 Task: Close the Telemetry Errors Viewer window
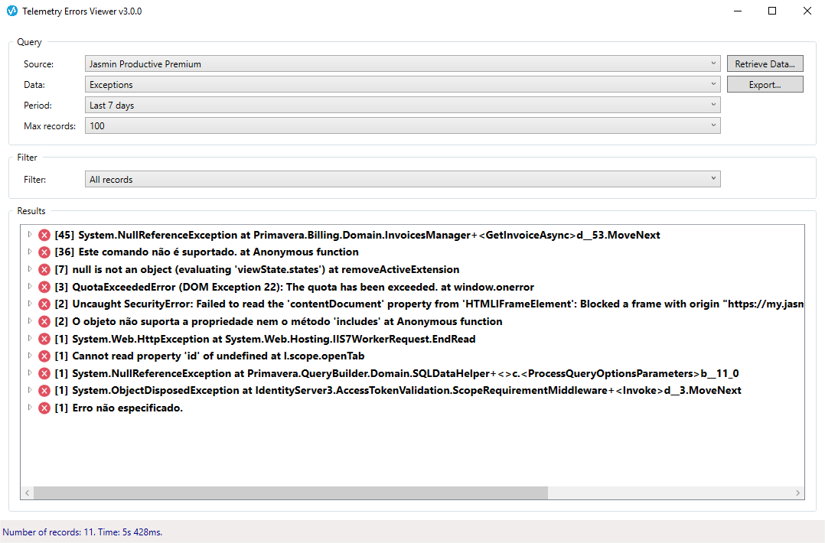[807, 11]
